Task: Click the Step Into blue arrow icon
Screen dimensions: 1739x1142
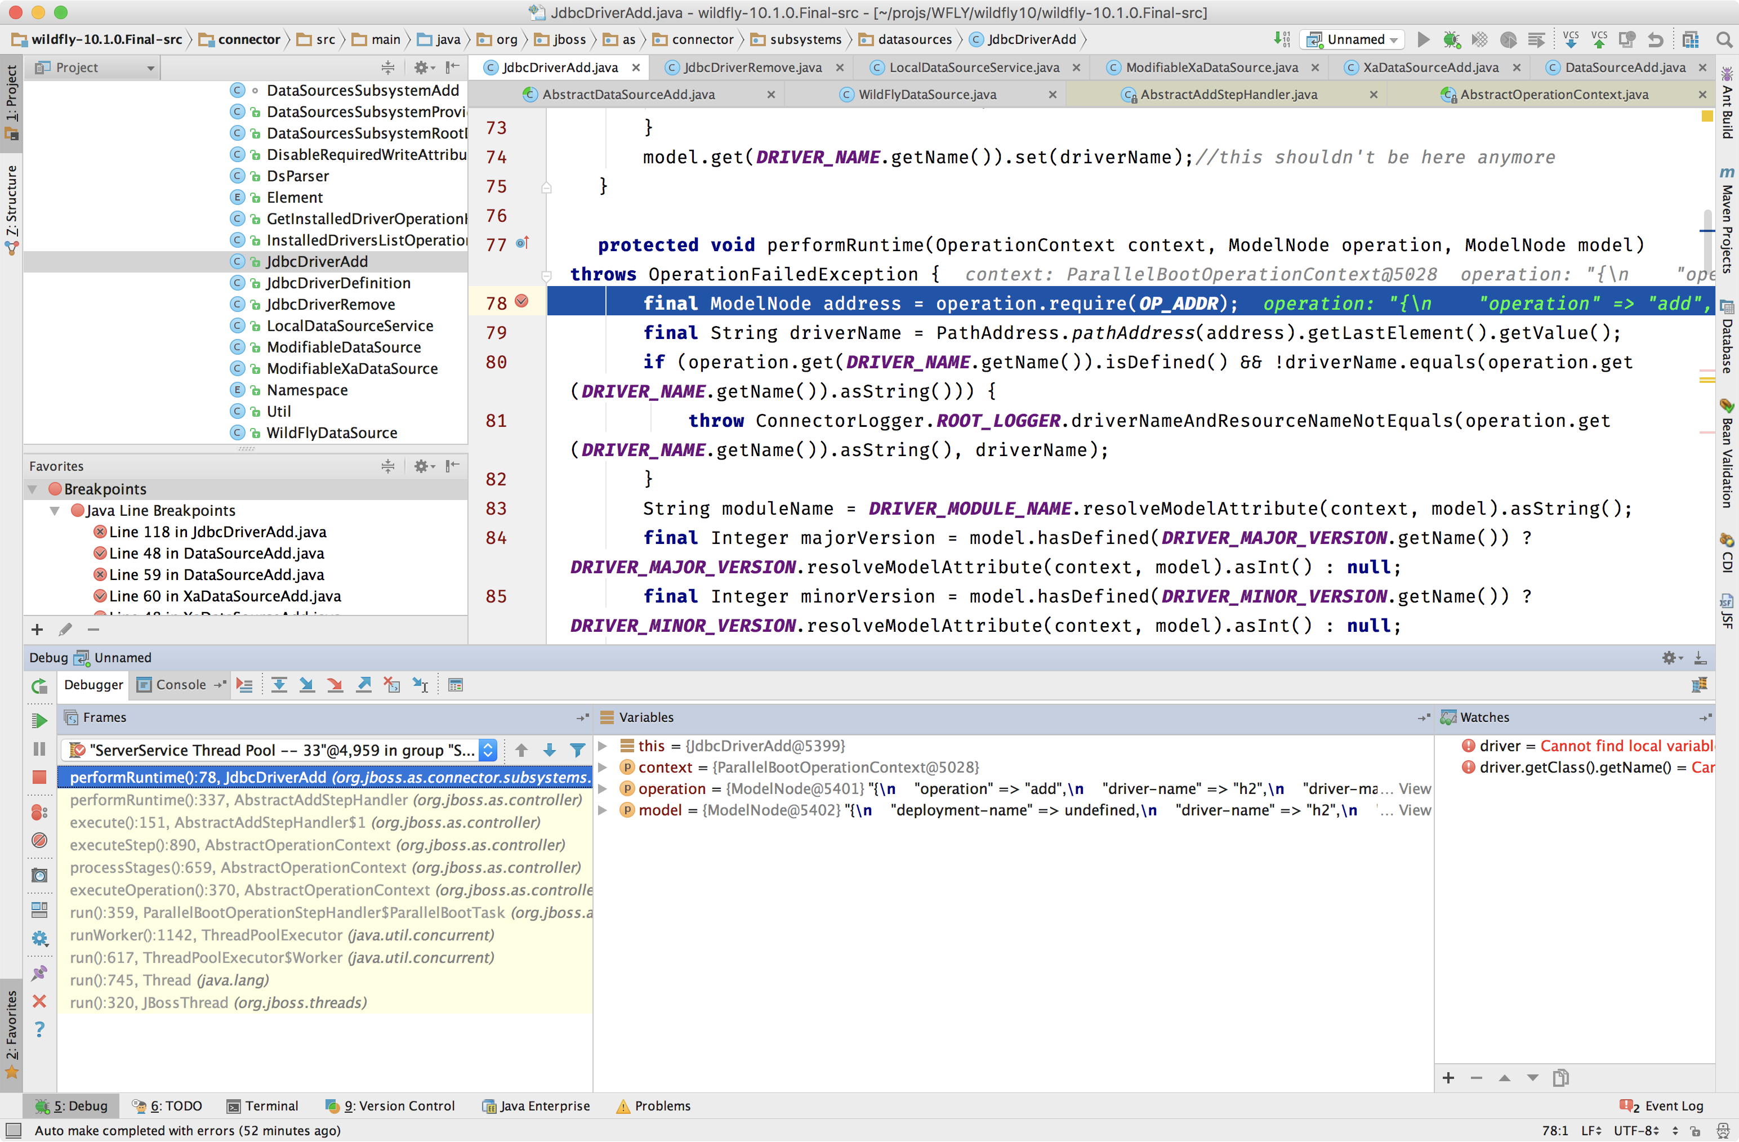Action: (307, 685)
